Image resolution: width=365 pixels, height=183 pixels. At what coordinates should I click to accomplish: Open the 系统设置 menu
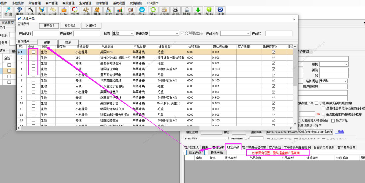tap(119, 3)
